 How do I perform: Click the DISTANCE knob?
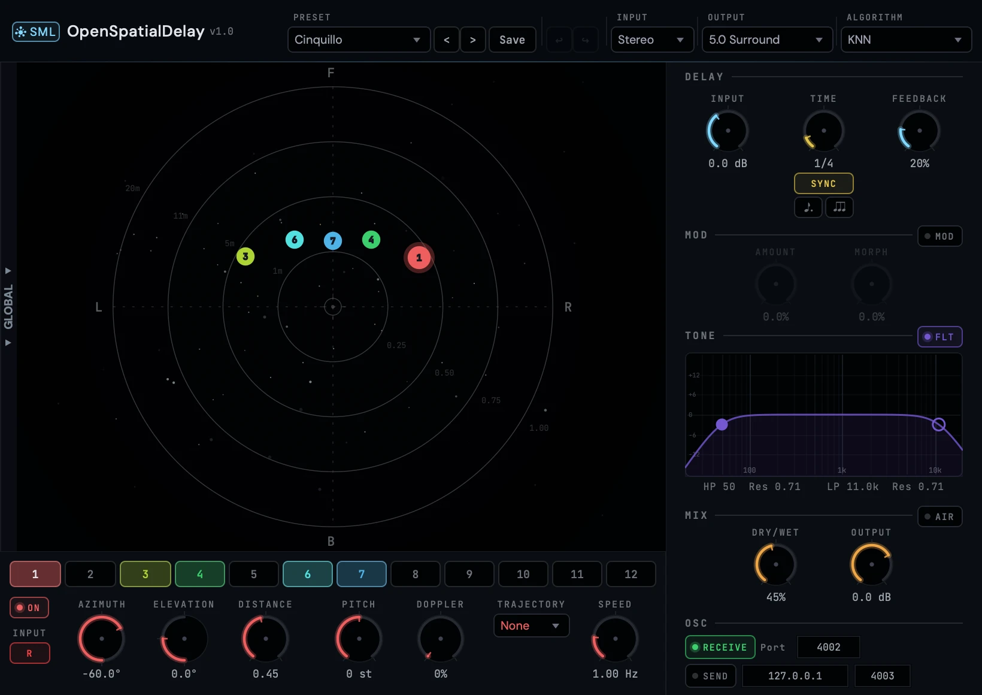point(266,639)
